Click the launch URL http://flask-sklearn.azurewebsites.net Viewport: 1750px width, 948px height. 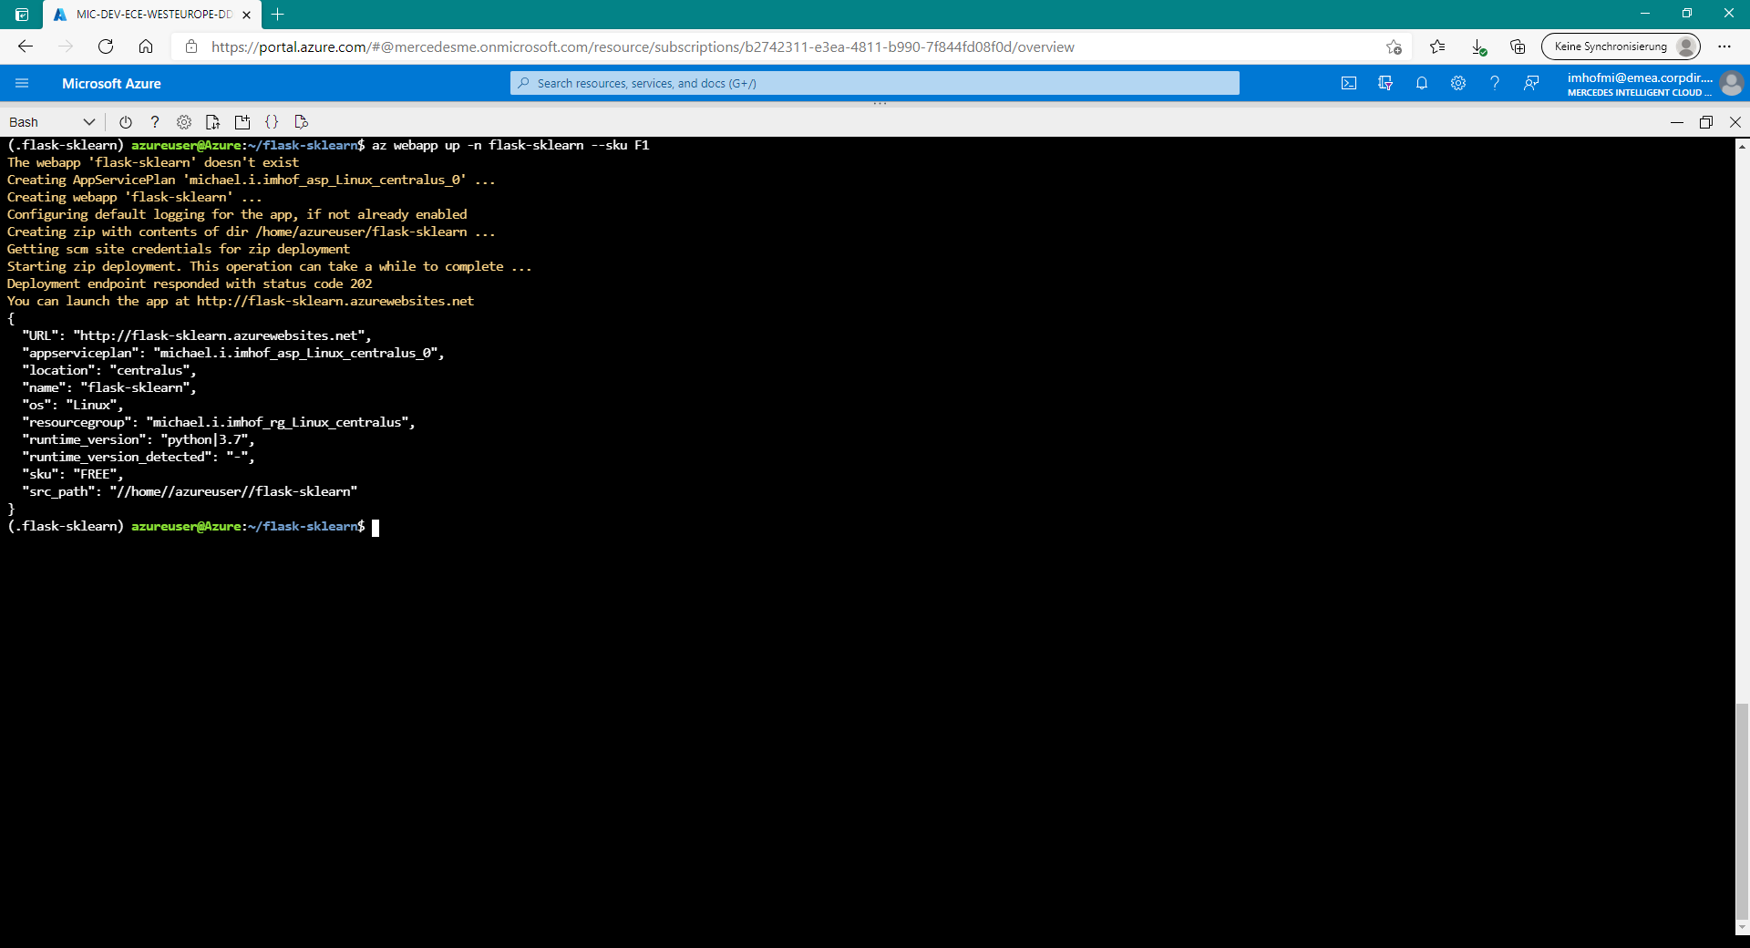click(335, 301)
